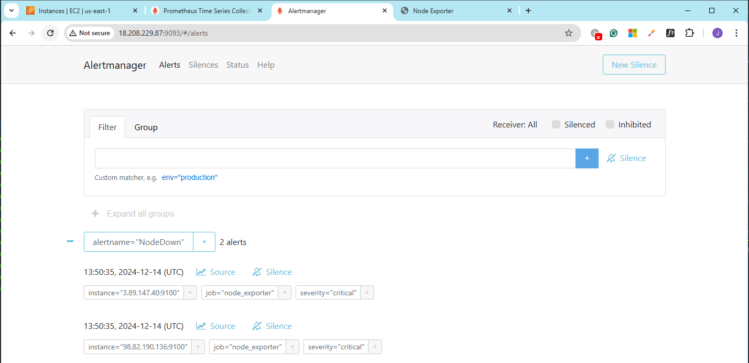This screenshot has height=363, width=749.
Task: Switch to Prometheus Time Series tab
Action: (x=208, y=10)
